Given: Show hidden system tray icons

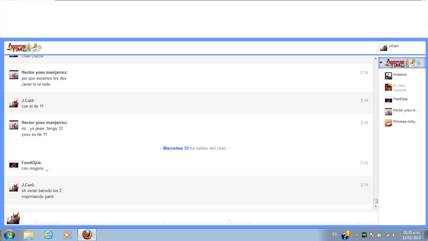Looking at the screenshot, I should pyautogui.click(x=356, y=235).
